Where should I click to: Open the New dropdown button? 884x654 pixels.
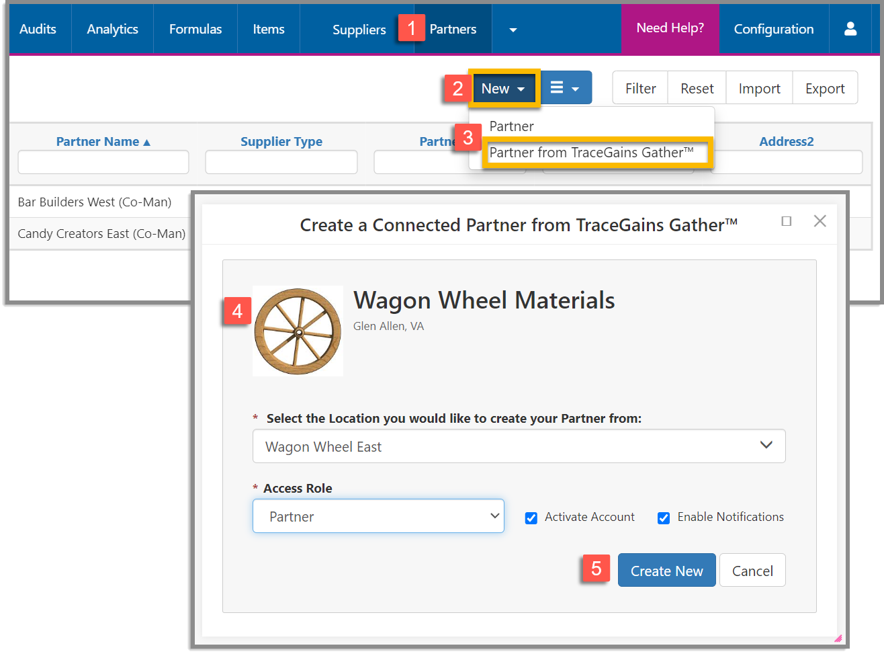[x=504, y=88]
